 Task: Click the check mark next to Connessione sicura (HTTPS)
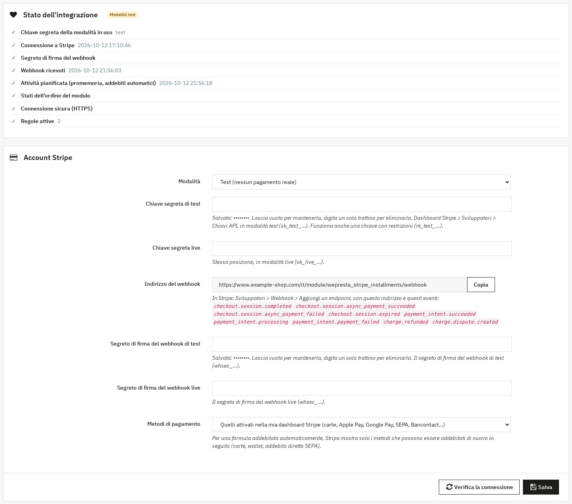pos(14,109)
